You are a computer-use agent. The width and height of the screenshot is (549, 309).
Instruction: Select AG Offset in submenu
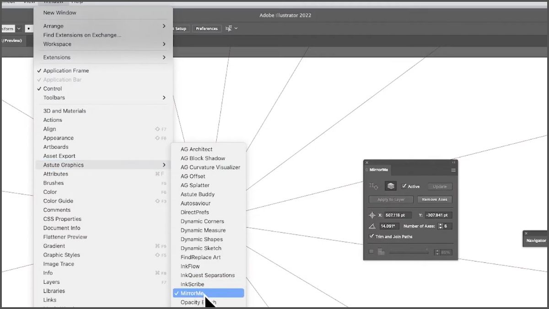click(x=209, y=176)
